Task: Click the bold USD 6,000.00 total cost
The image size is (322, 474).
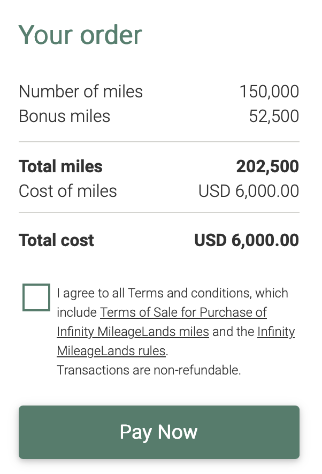Action: pyautogui.click(x=246, y=240)
